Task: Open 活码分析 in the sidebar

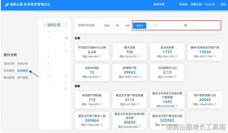Action: pyautogui.click(x=9, y=64)
